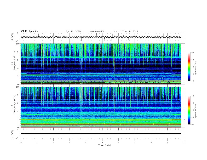The image size is (207, 160).
Task: Select the date text "Apr. 16, 2020"
Action: tap(73, 31)
